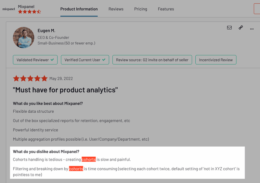Switch to the Reviews tab
Image resolution: width=260 pixels, height=183 pixels.
tap(116, 9)
